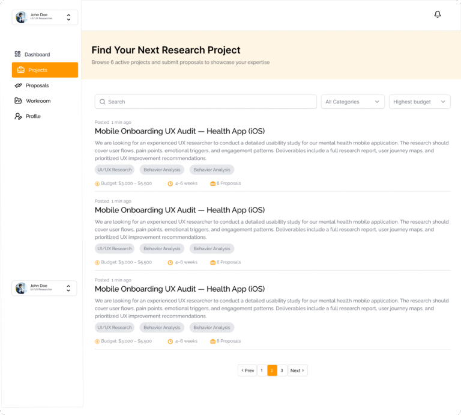Go to the Next results page
461x415 pixels.
297,370
